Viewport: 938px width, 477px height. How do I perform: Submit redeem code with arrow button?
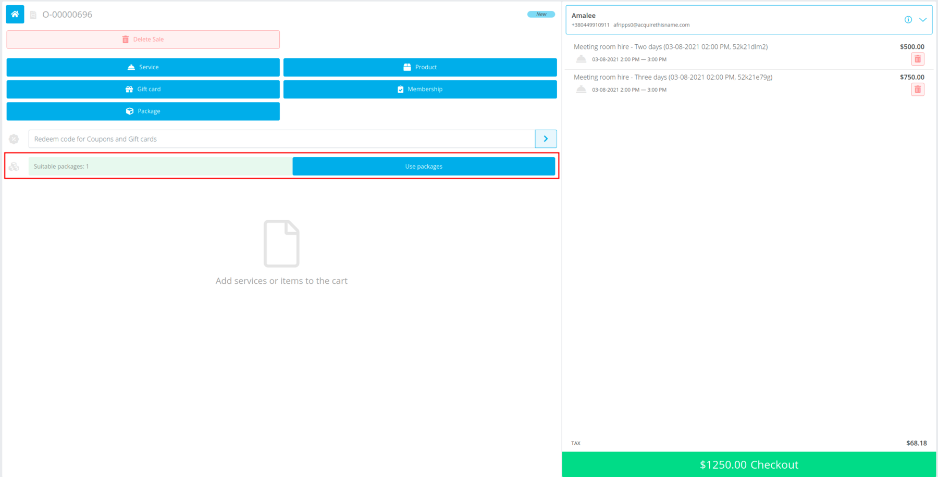546,139
